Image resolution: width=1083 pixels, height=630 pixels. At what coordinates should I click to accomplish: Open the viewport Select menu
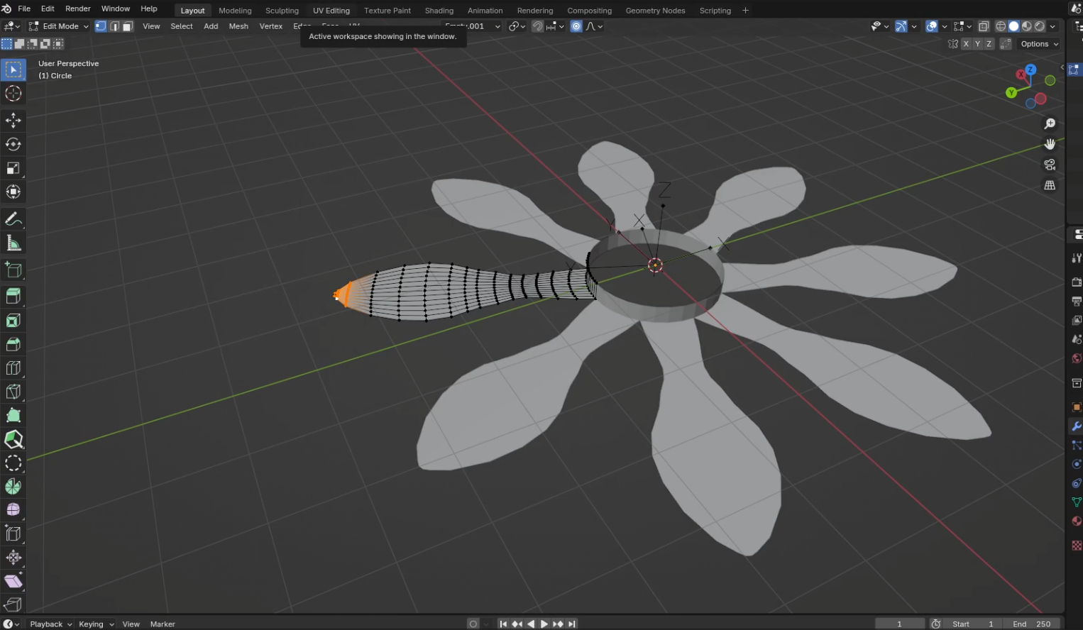point(182,26)
